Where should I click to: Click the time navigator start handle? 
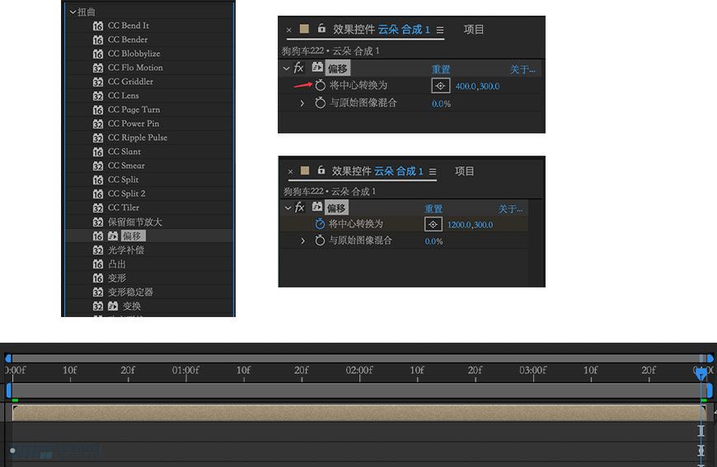tap(8, 357)
